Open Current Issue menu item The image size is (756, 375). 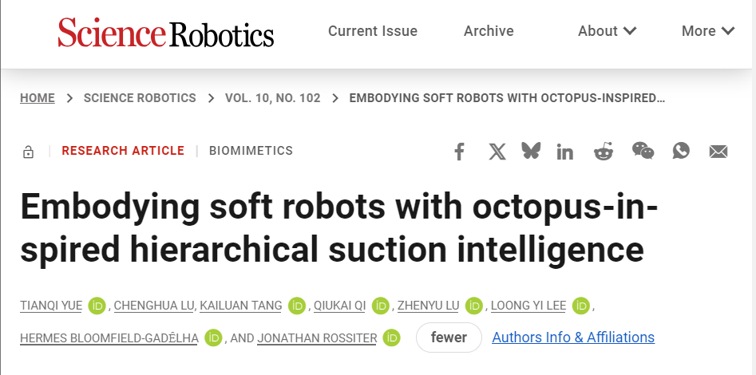(x=373, y=31)
